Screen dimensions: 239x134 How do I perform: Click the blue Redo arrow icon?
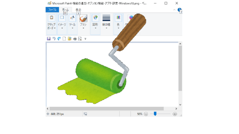point(59,39)
